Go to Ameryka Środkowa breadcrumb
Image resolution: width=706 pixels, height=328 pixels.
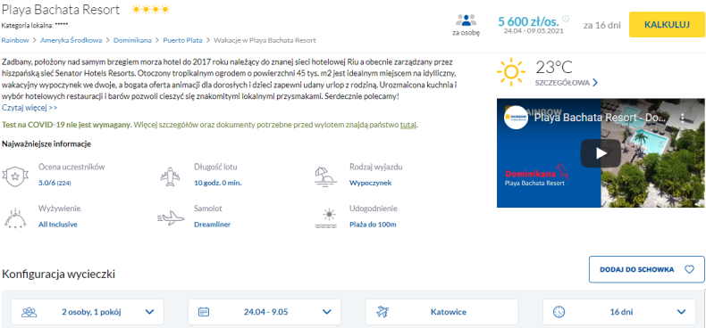click(71, 40)
